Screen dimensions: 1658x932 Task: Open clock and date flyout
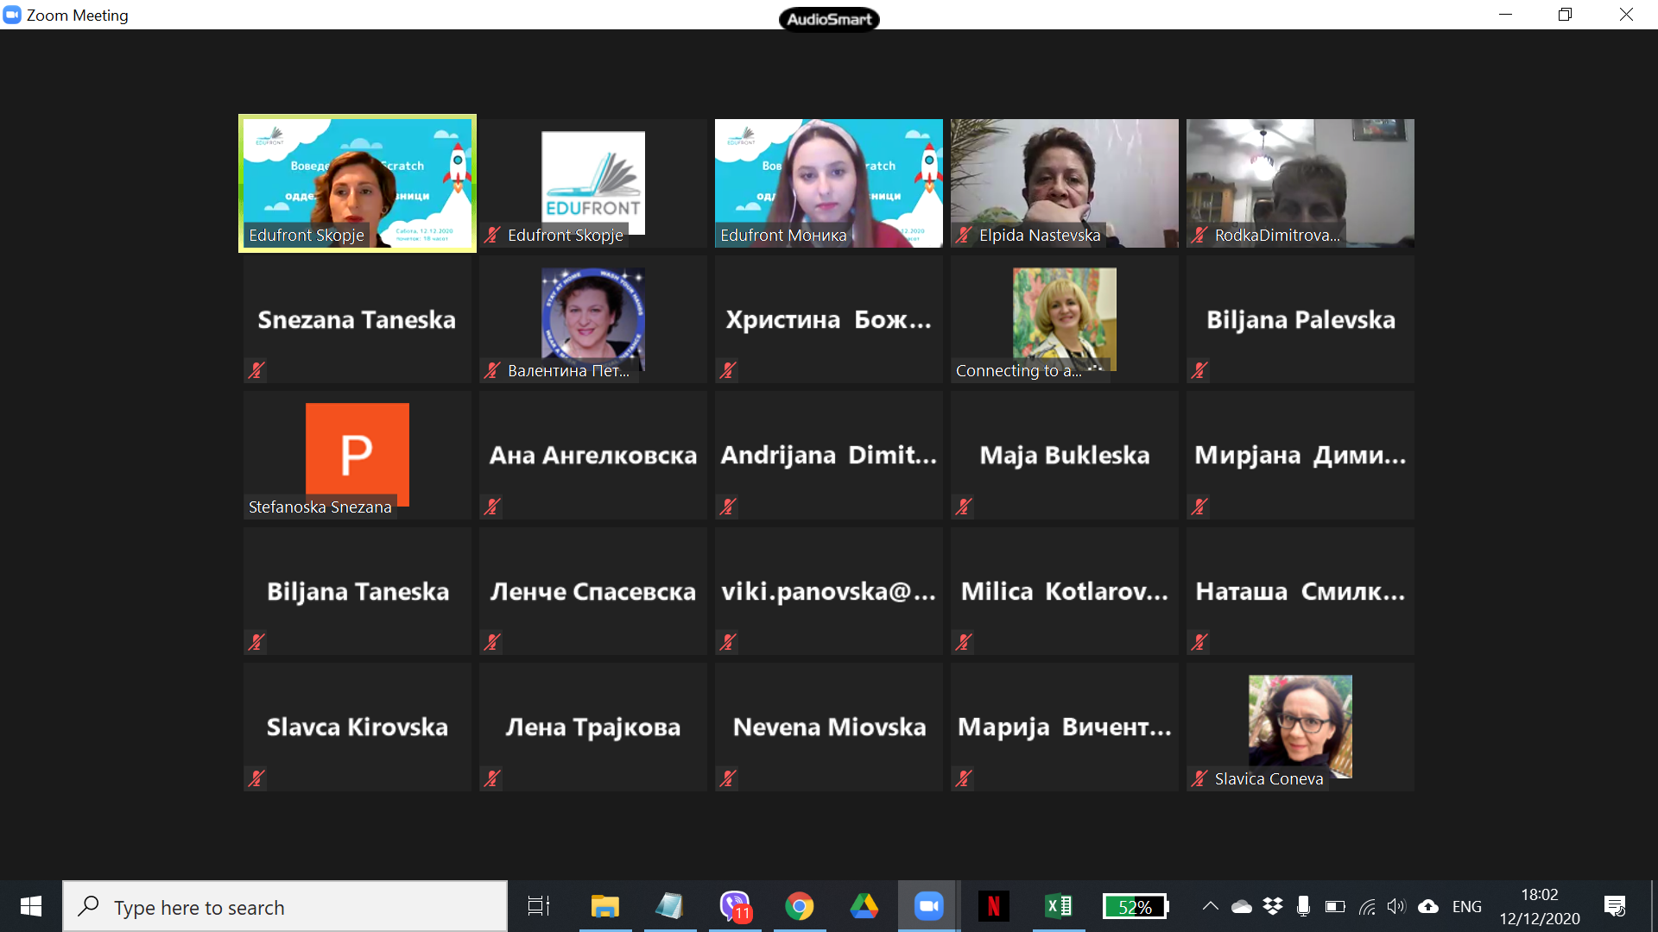pos(1540,906)
